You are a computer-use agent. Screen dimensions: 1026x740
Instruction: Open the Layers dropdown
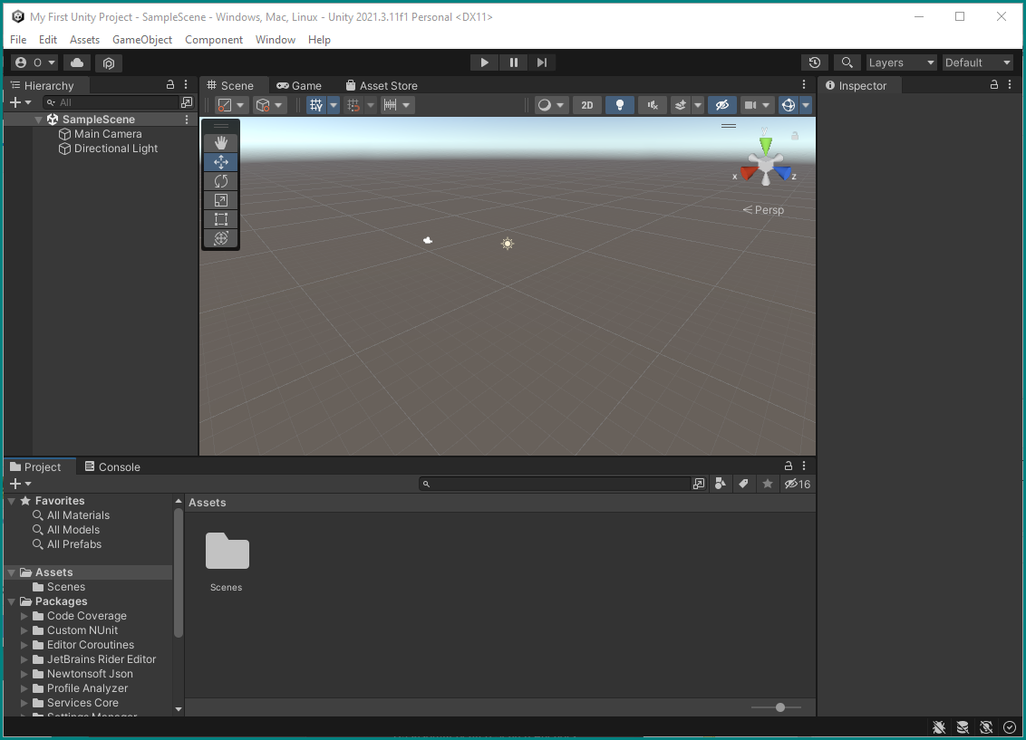(901, 62)
